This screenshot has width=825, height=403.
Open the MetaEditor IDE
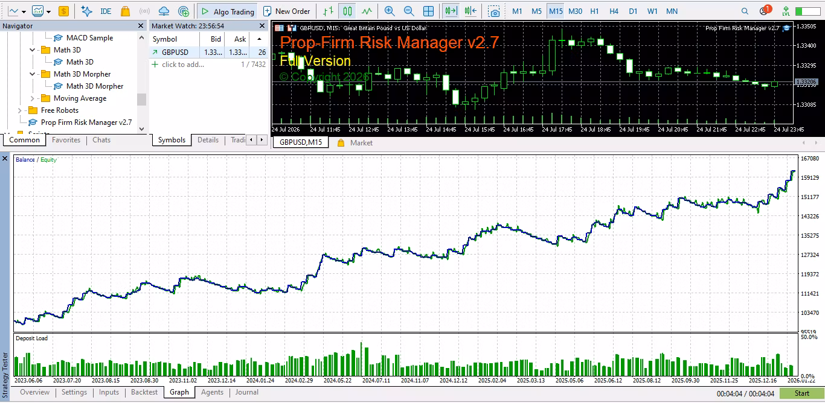(106, 11)
